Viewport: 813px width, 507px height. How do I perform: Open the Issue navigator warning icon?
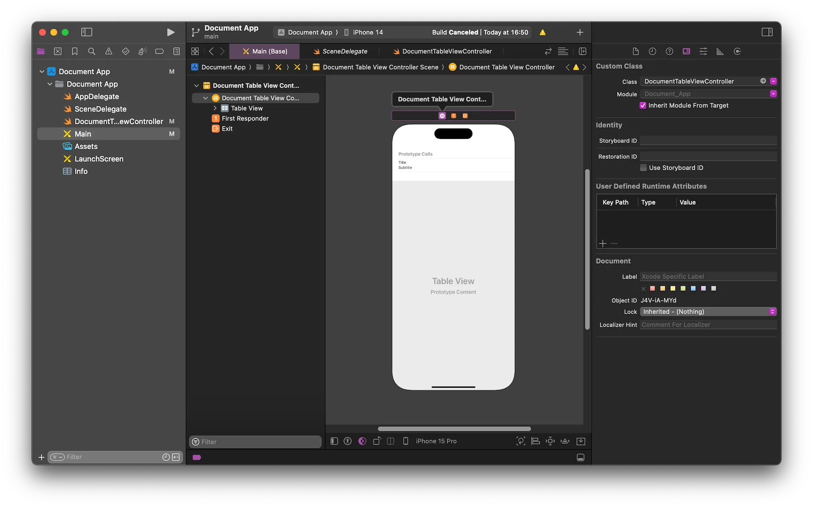[109, 51]
